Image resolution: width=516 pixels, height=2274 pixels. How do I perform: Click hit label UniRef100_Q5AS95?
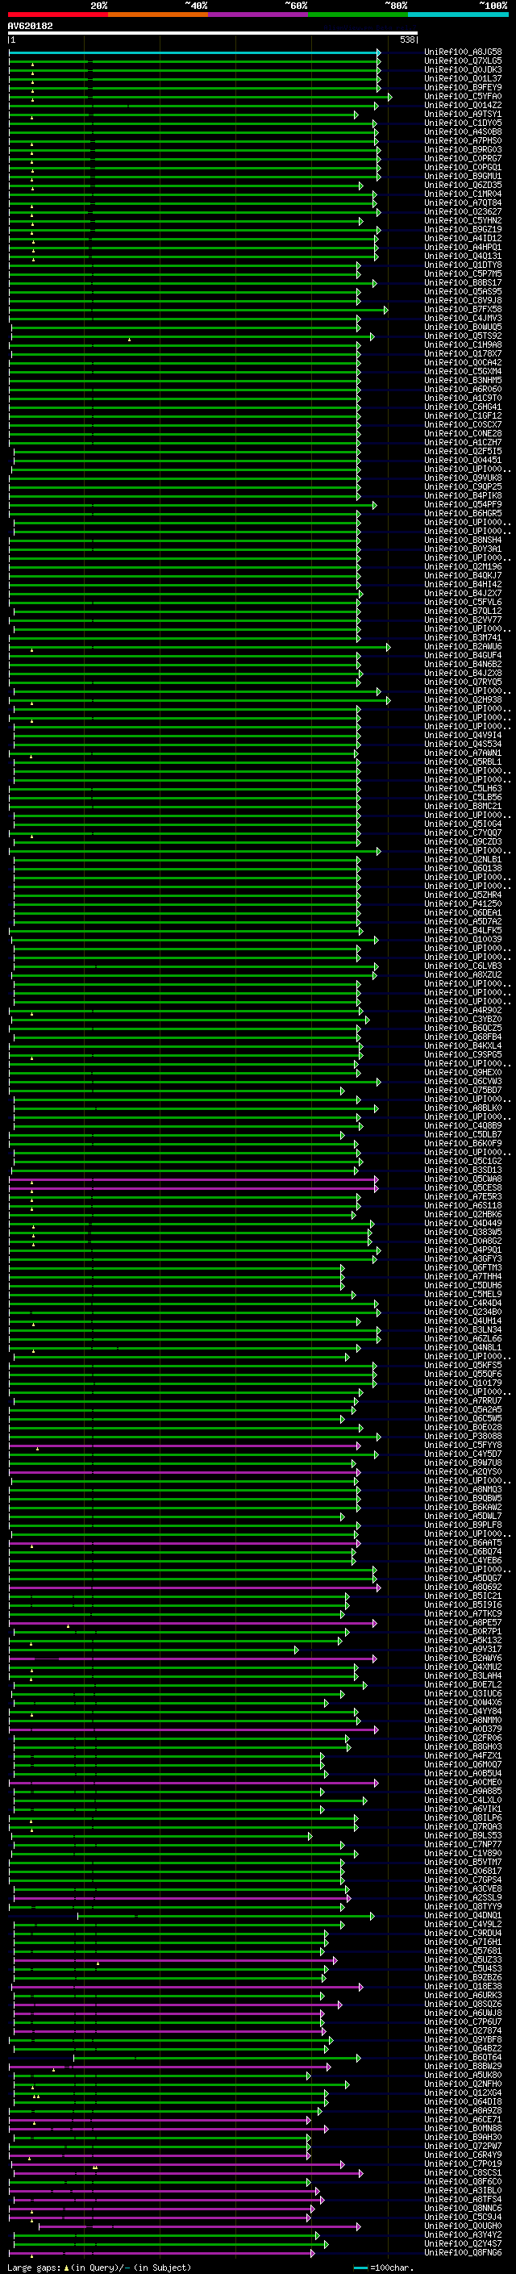463,291
